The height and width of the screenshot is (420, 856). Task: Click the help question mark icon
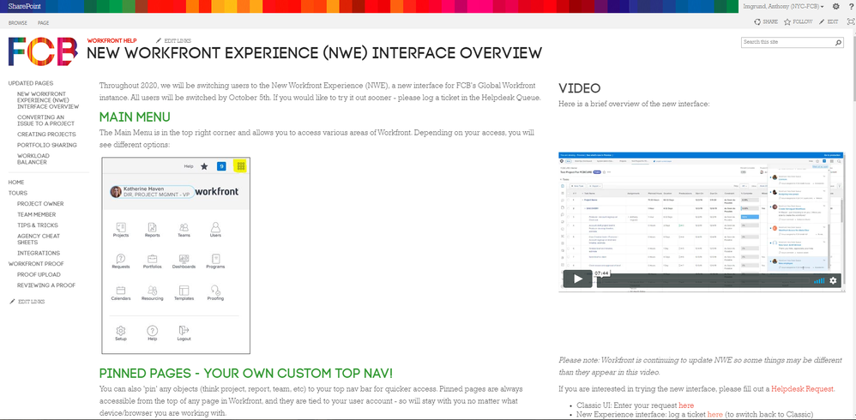[x=849, y=6]
